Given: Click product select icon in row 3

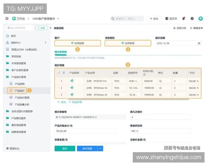Looking at the screenshot, I should 72,95.
